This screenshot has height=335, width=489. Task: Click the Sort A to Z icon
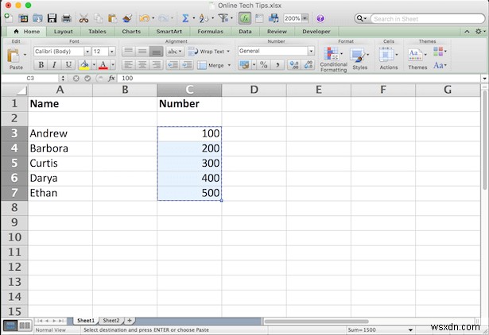coord(204,18)
